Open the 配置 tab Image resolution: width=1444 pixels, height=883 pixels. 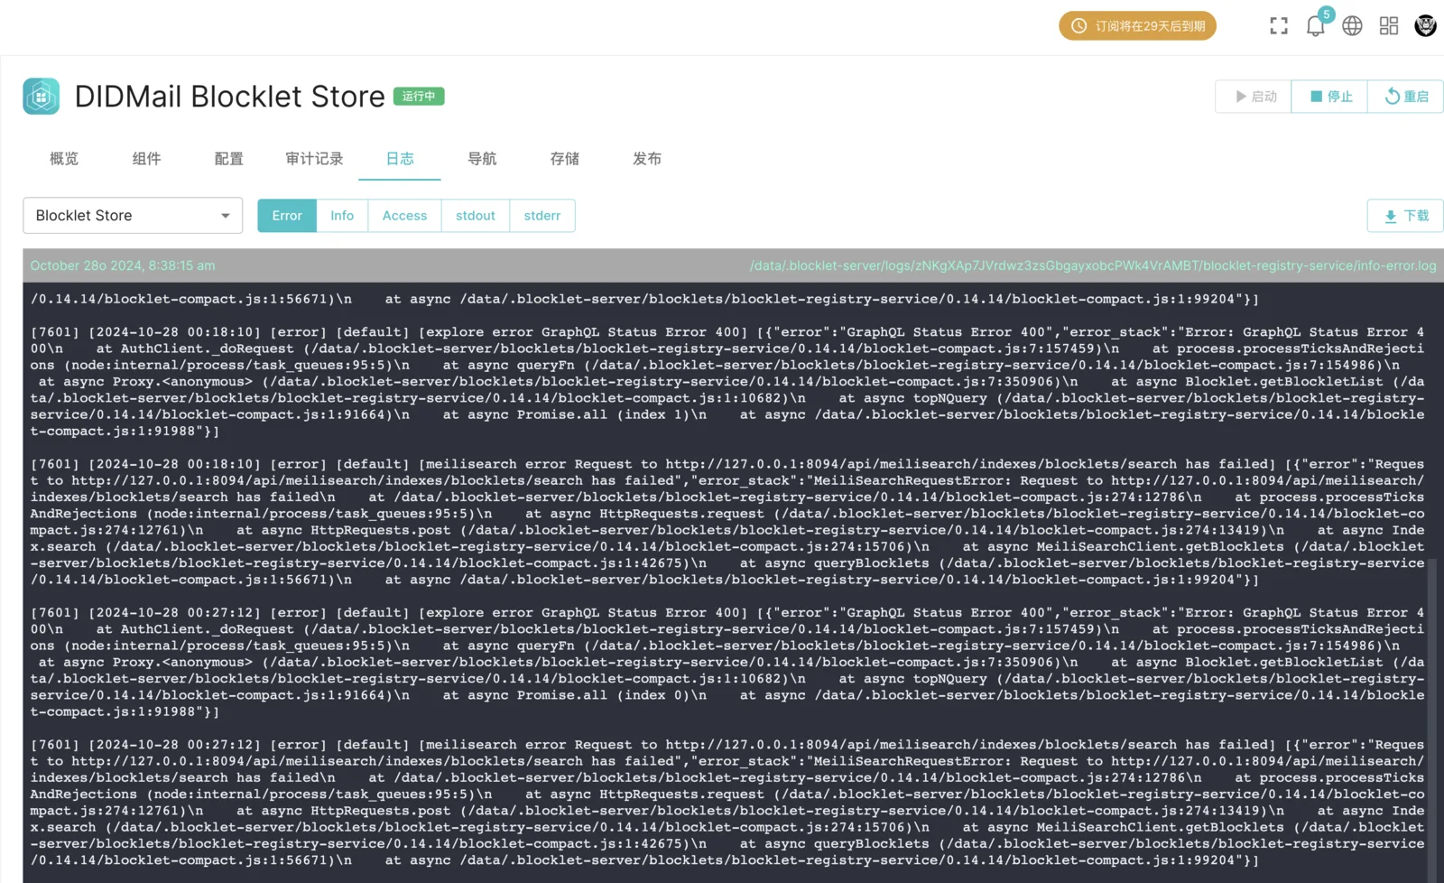228,159
